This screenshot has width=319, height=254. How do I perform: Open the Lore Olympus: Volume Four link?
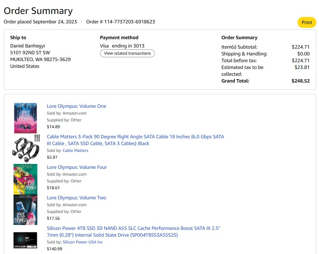coord(77,167)
